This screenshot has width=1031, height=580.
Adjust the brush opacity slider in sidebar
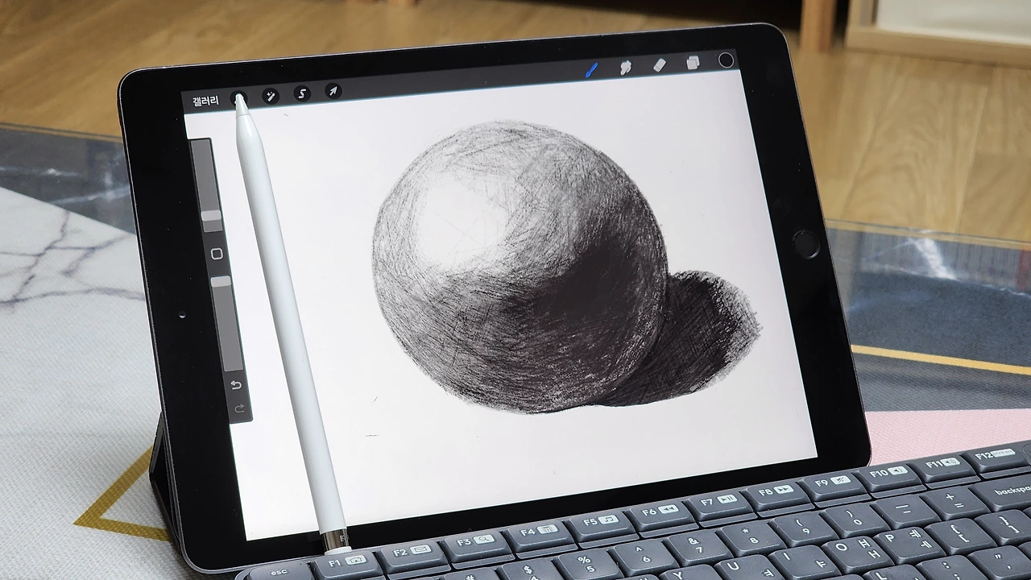point(226,322)
